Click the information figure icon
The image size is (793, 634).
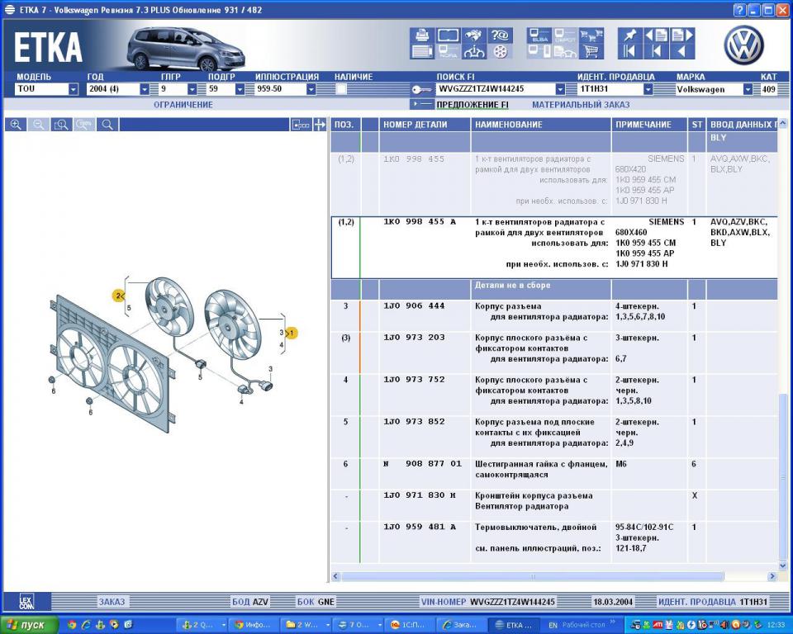pyautogui.click(x=474, y=51)
